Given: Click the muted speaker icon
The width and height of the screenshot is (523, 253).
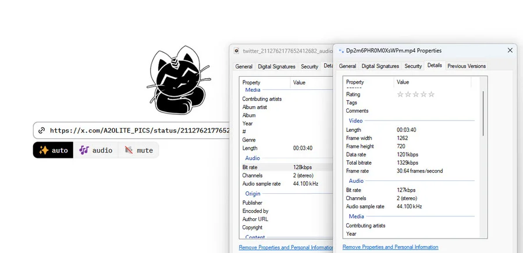Looking at the screenshot, I should click(x=129, y=150).
